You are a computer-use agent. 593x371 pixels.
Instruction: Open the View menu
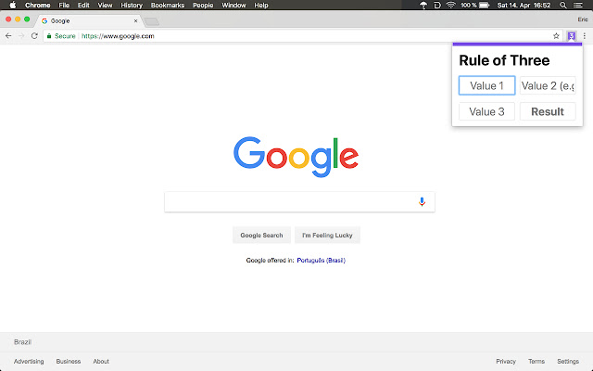pos(105,6)
